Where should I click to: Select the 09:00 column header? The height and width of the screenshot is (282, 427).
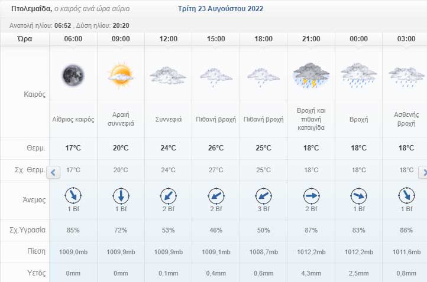click(x=121, y=39)
